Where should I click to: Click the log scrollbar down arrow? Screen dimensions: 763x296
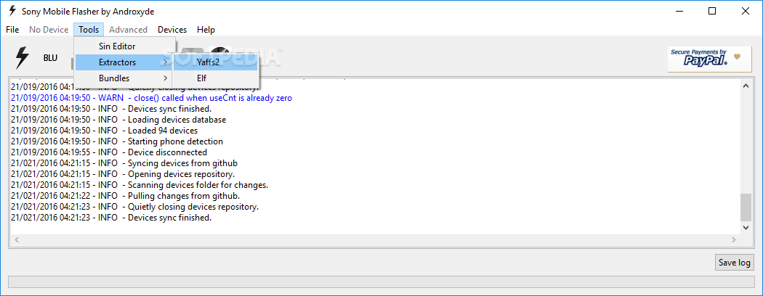point(746,228)
